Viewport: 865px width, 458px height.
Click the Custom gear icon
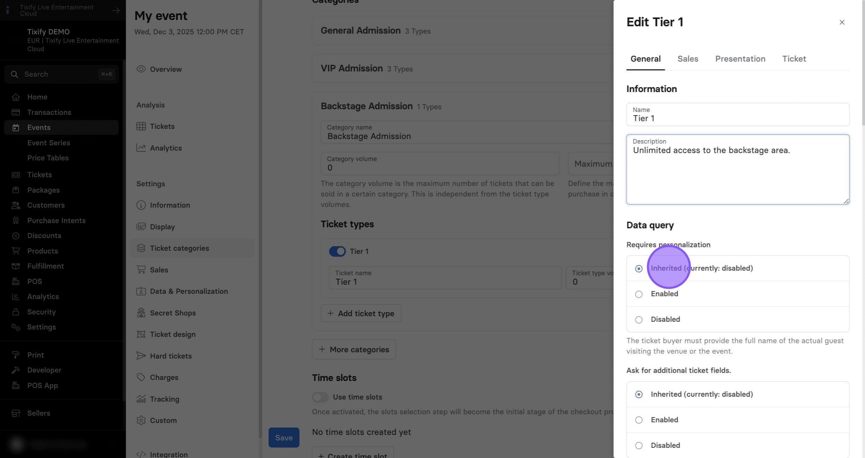[141, 421]
